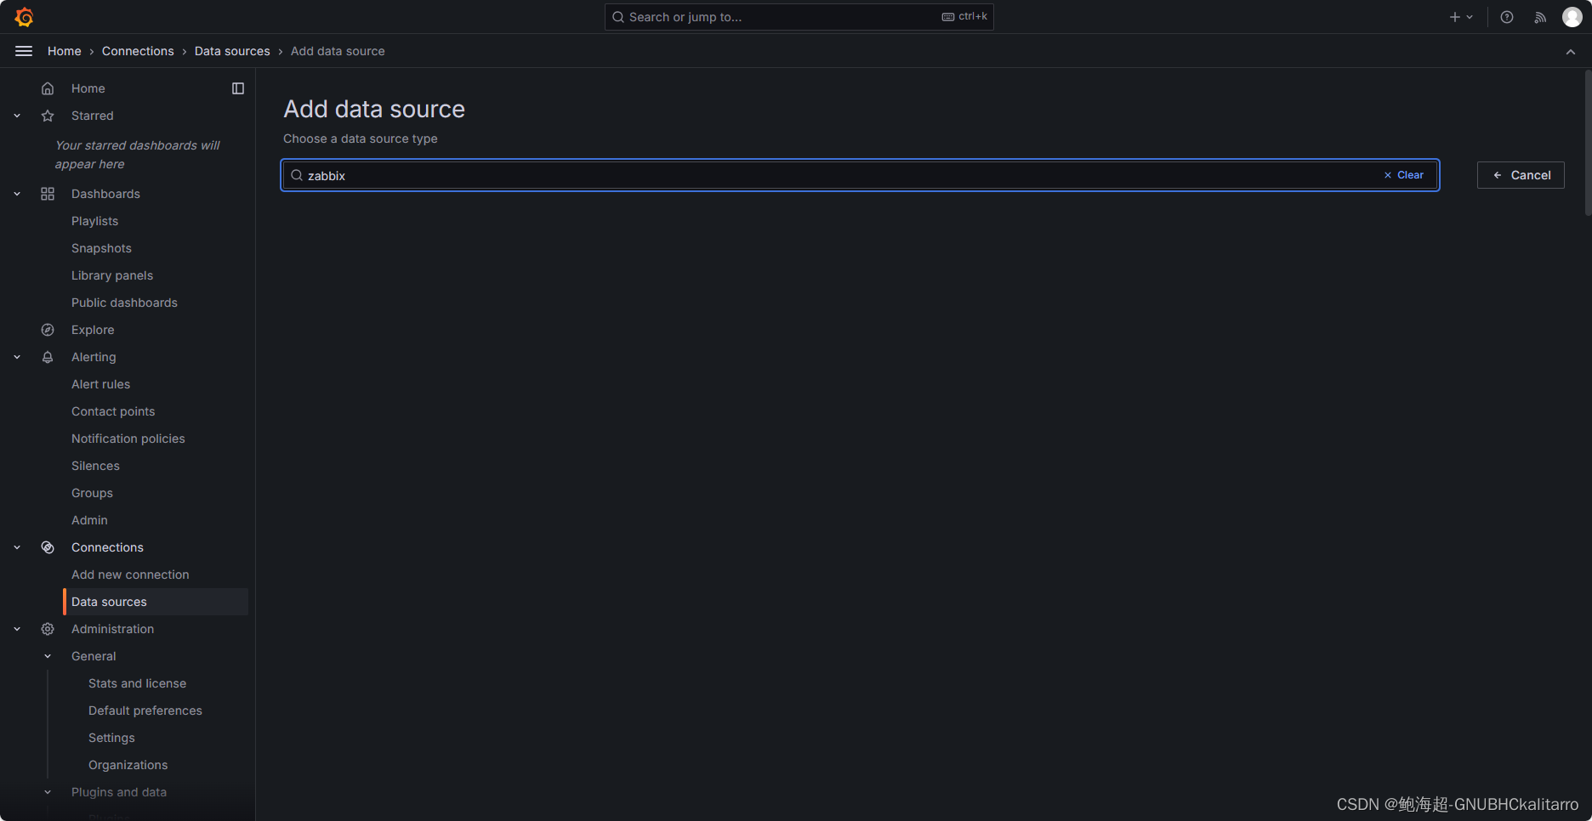Collapse the General subsection chevron
The height and width of the screenshot is (821, 1592).
click(x=48, y=656)
